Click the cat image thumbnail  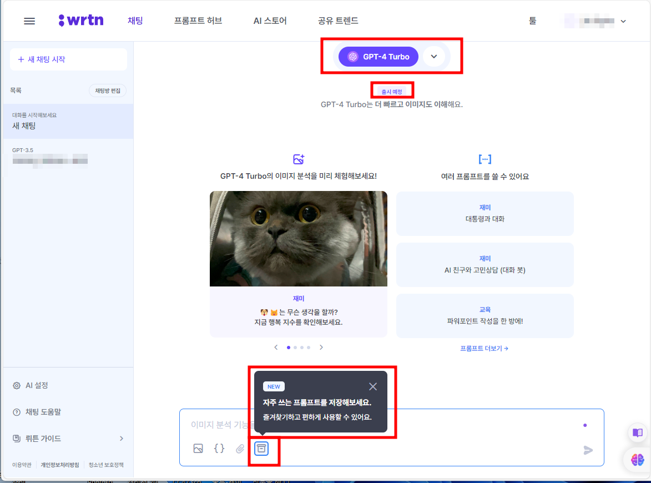pos(298,238)
